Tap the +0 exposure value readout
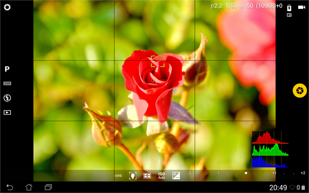Viewport: 309px width, 193px height. point(279,6)
